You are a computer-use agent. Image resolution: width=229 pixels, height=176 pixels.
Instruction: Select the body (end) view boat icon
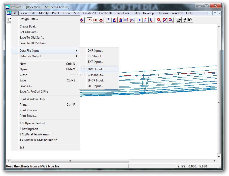101,20
